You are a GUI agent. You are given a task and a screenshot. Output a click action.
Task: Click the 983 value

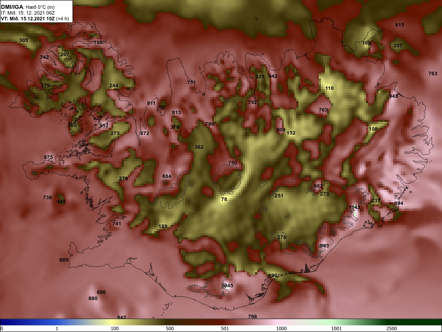(x=324, y=246)
